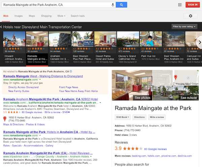This screenshot has height=167, width=202.
Task: Advance hotel carousel with right arrow
Action: 200,42
